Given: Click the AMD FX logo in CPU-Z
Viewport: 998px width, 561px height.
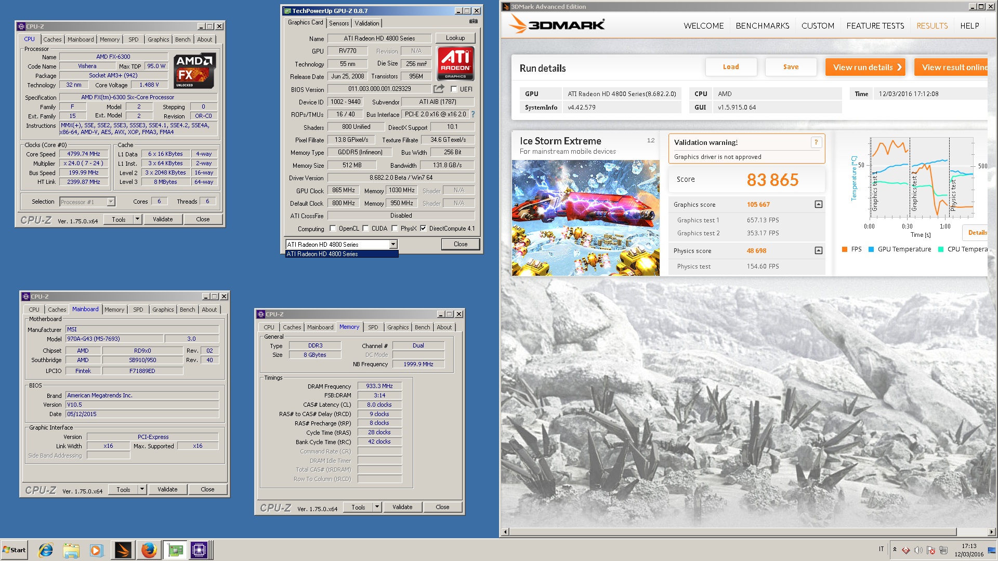Looking at the screenshot, I should coord(195,71).
